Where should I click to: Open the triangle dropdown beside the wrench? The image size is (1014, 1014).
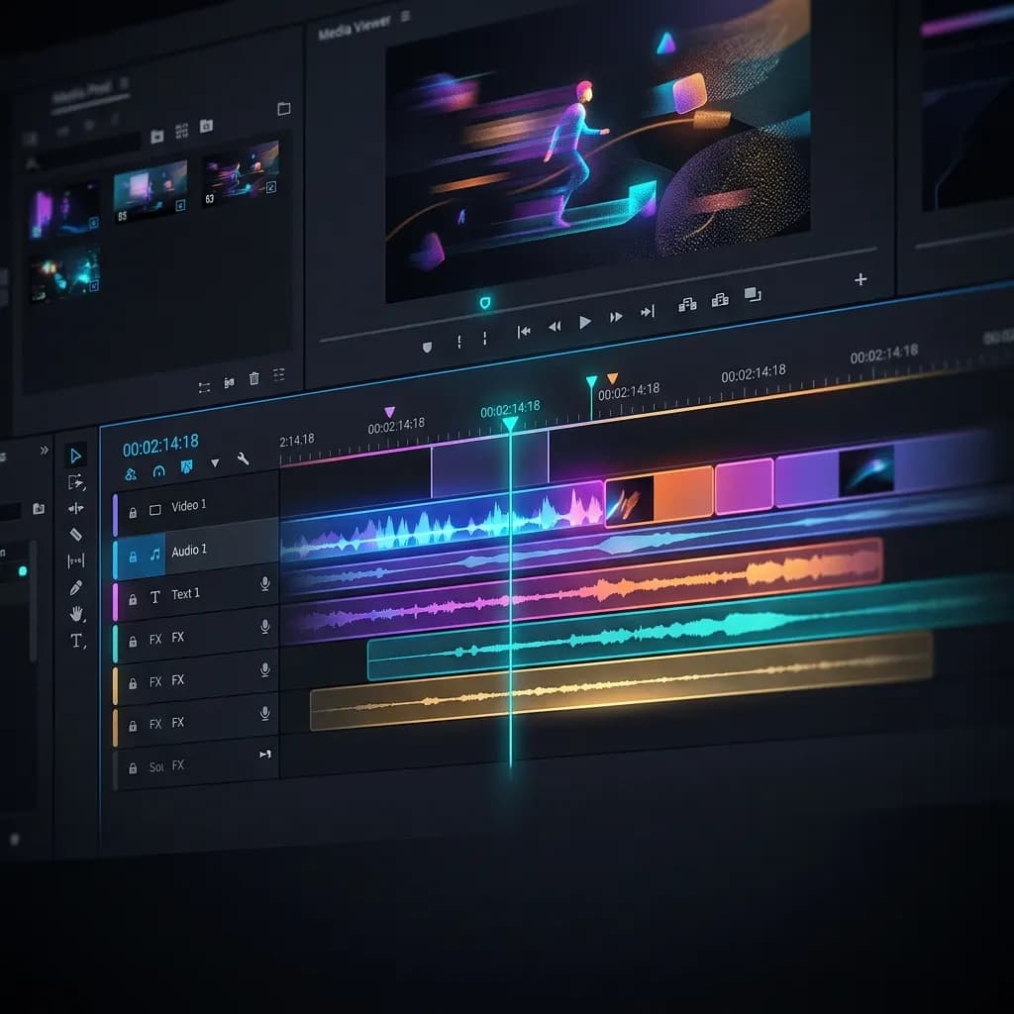click(x=215, y=463)
